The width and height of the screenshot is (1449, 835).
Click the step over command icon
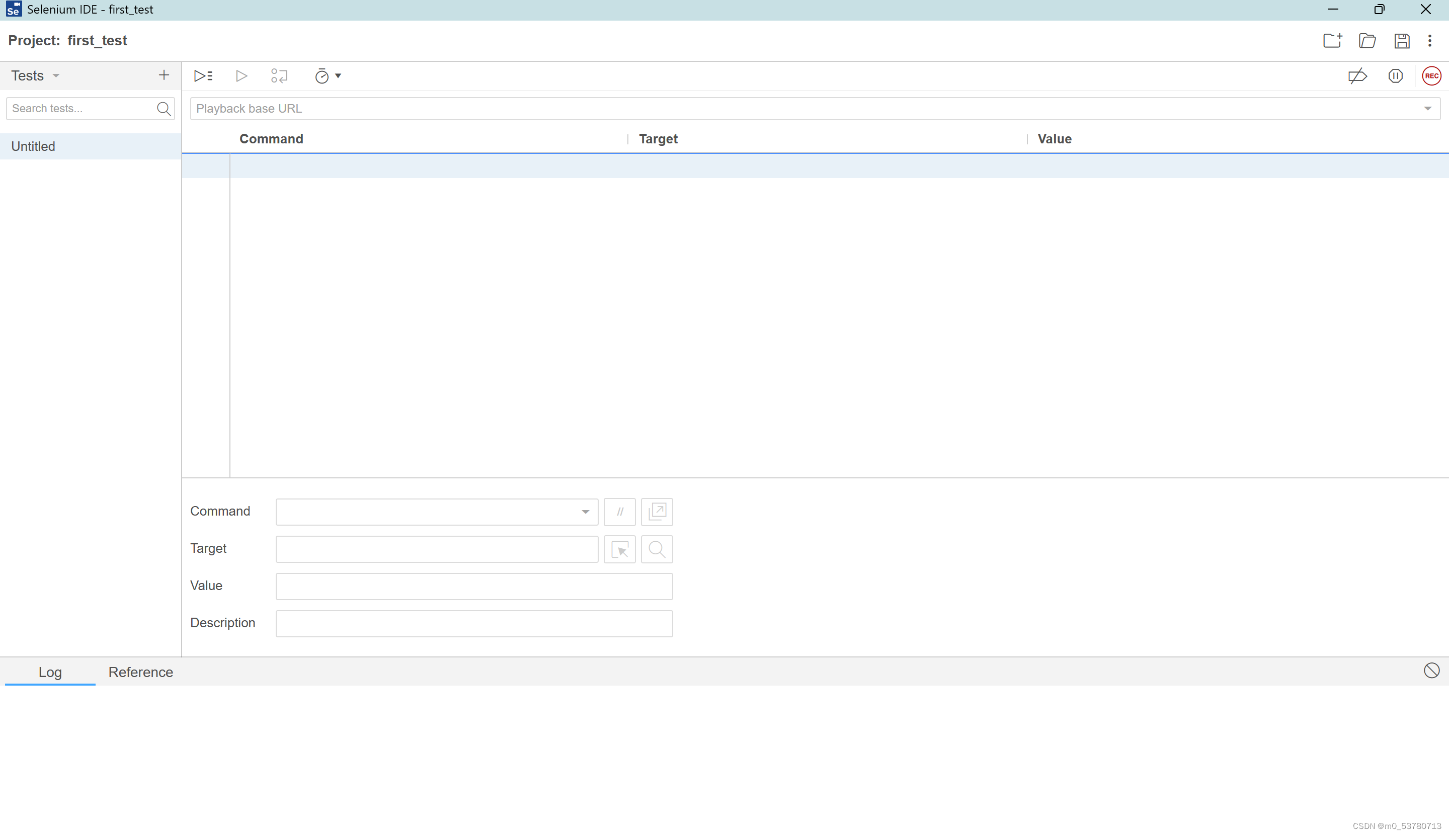tap(279, 75)
